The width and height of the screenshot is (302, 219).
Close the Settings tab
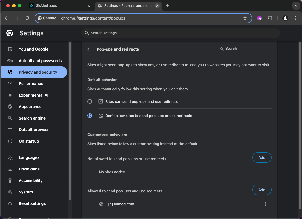point(157,6)
